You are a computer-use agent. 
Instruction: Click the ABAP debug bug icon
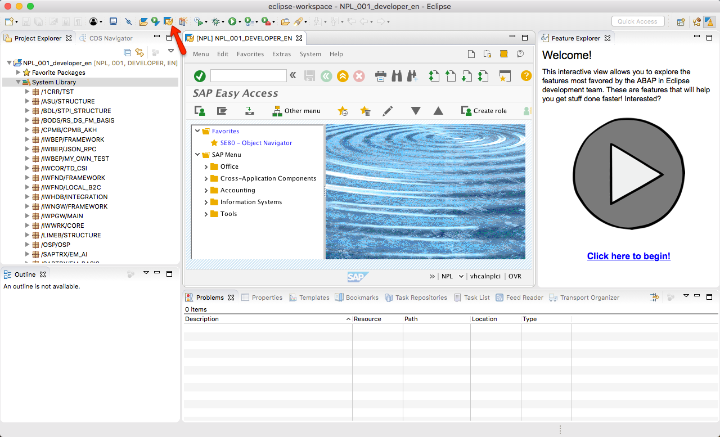click(x=215, y=21)
